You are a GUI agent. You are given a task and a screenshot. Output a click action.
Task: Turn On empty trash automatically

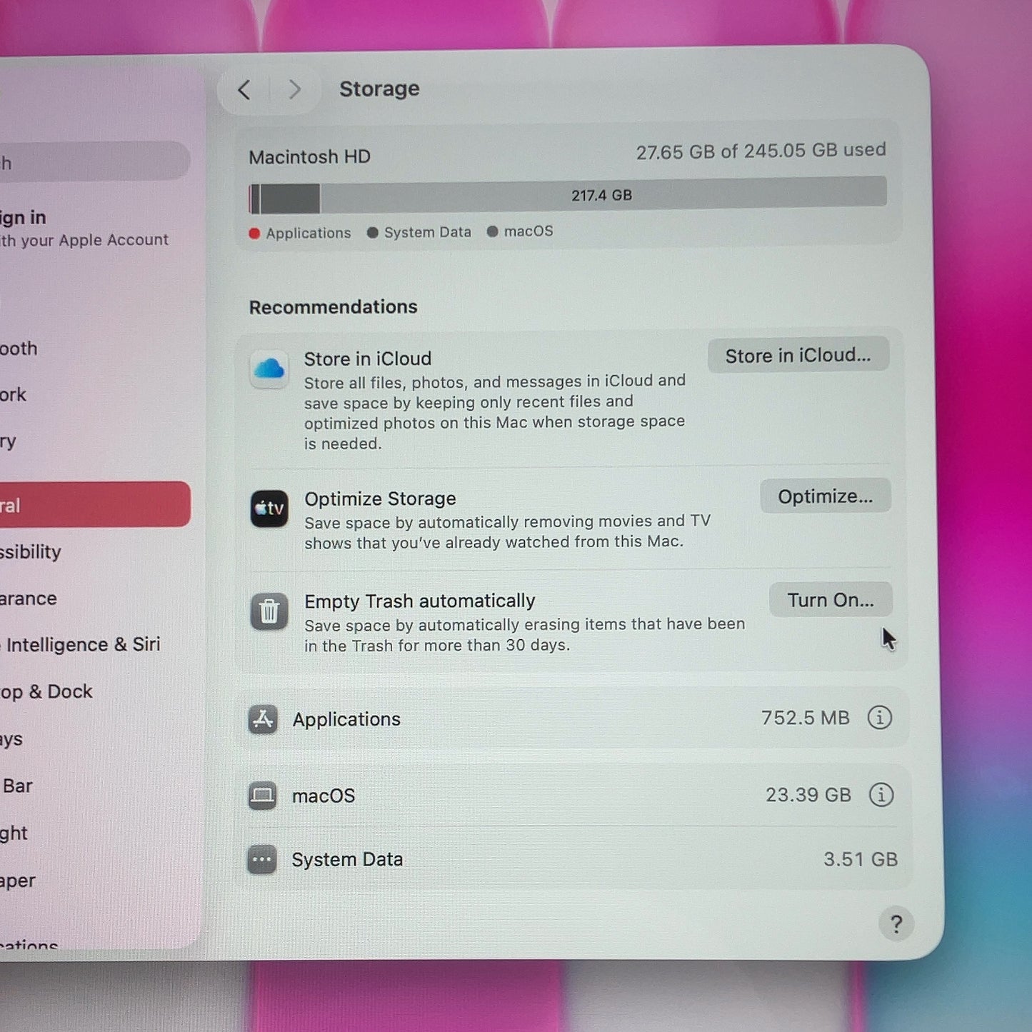point(831,600)
